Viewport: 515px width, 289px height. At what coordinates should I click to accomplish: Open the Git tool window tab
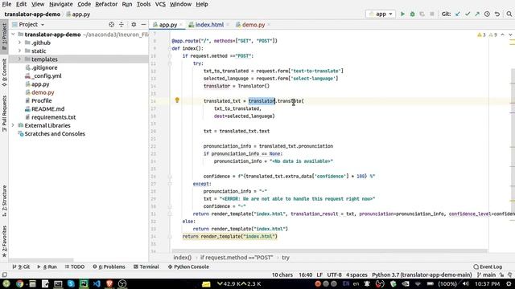(x=21, y=267)
